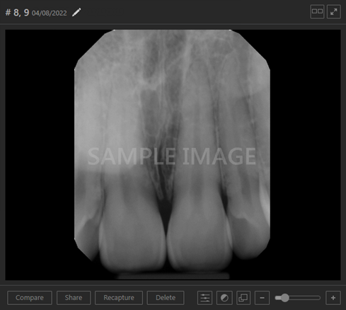The height and width of the screenshot is (310, 346).
Task: Click the capture date 04/08/2022
Action: point(50,13)
